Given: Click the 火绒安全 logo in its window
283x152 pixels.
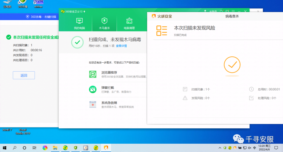Looking at the screenshot, I should tap(162, 16).
